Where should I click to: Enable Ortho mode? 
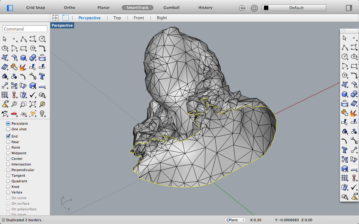click(69, 7)
